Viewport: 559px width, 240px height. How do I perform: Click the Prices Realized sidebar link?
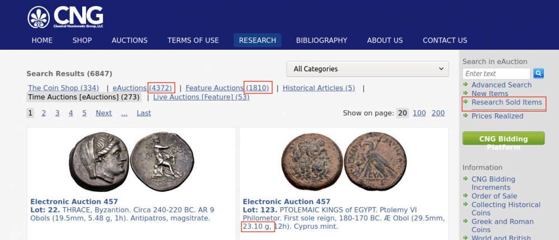(498, 116)
